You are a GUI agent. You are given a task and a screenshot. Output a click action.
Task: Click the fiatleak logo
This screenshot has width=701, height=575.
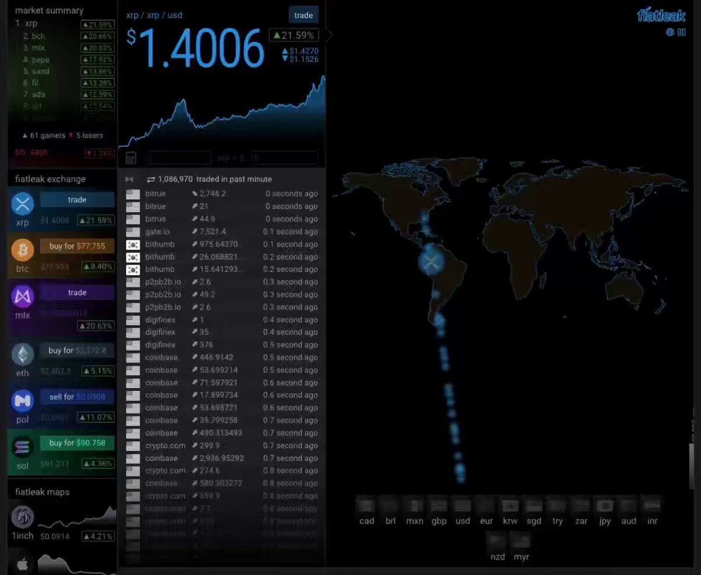tap(661, 15)
